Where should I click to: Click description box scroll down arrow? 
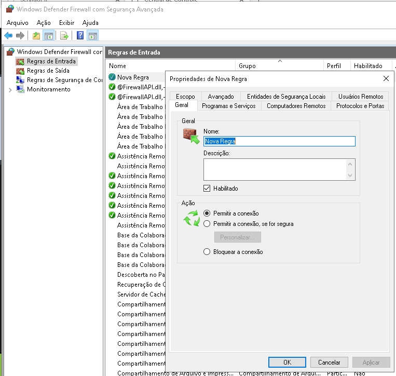click(x=350, y=175)
